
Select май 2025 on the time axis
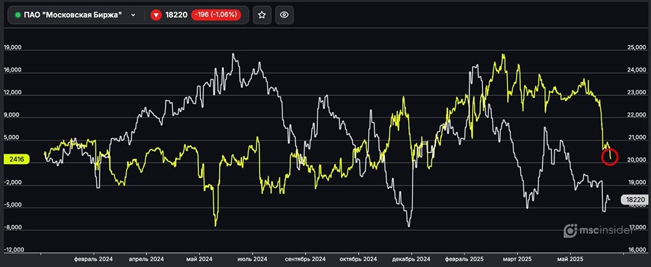(570, 259)
